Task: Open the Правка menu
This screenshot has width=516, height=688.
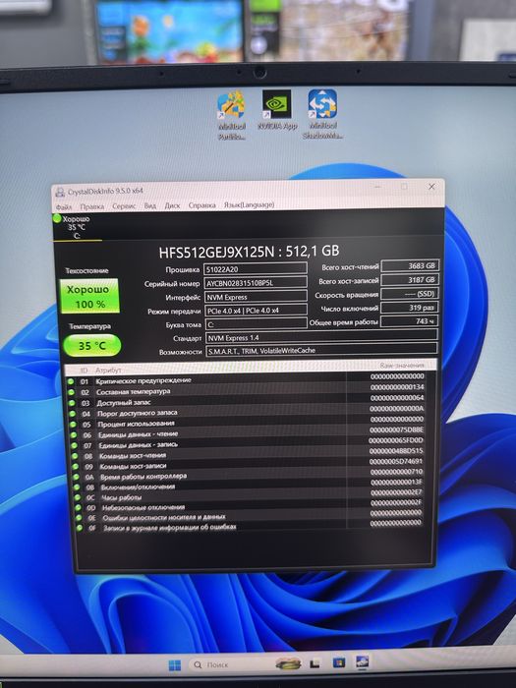Action: [x=92, y=206]
